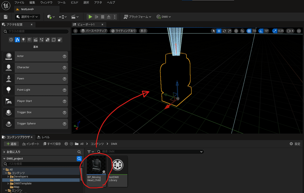Click the Recently Placed clock icon
The width and height of the screenshot is (304, 193).
click(x=11, y=40)
